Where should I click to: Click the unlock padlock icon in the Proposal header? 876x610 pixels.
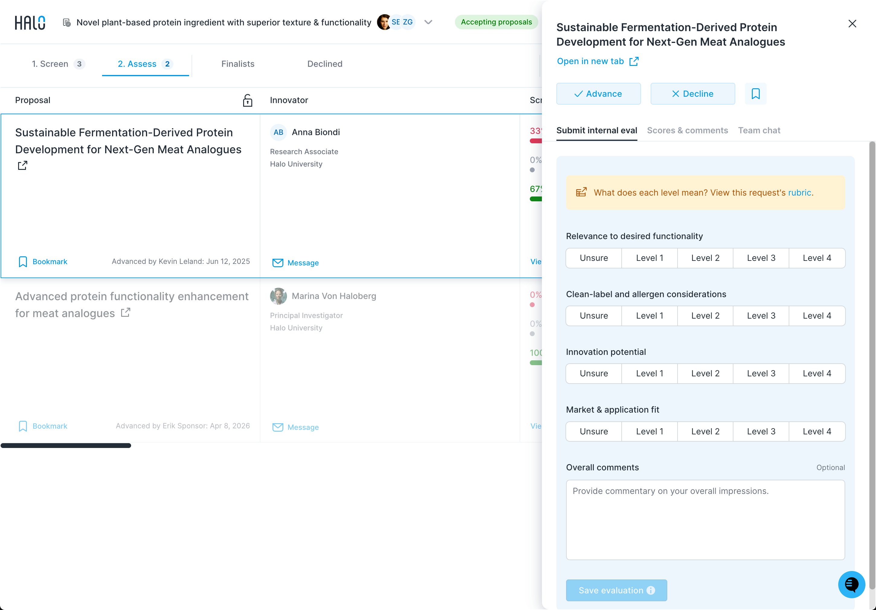(x=248, y=100)
